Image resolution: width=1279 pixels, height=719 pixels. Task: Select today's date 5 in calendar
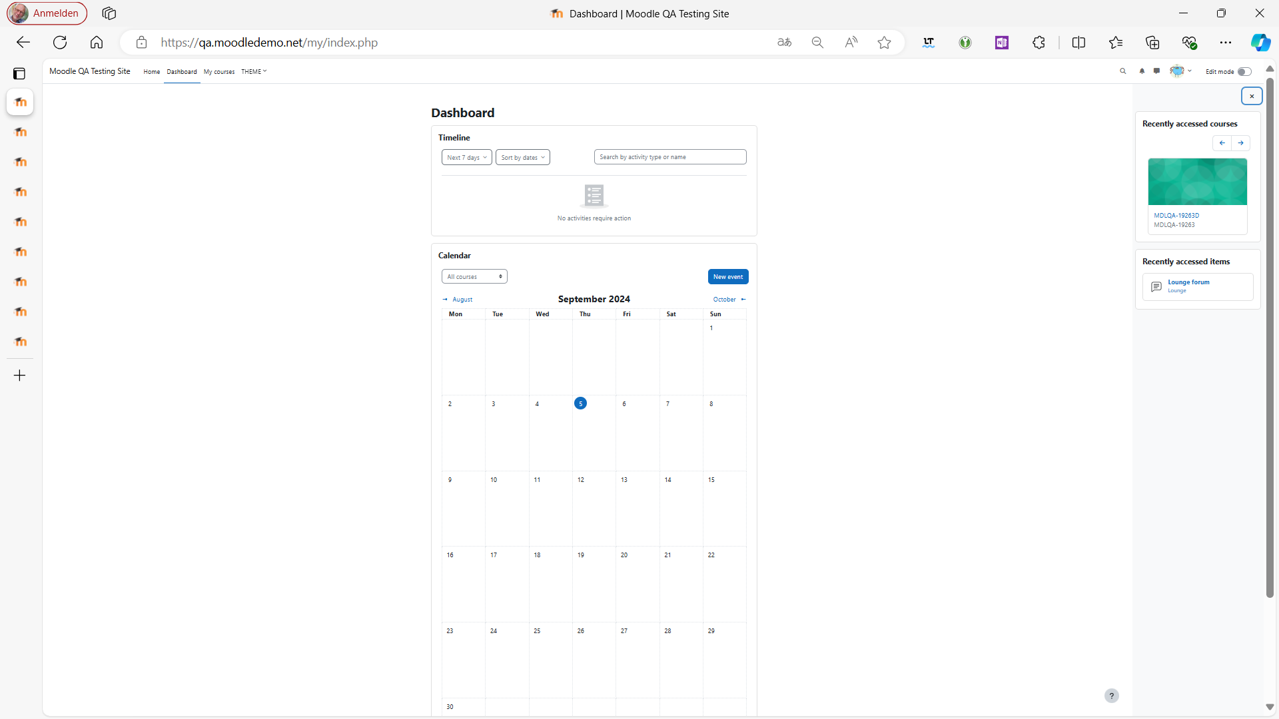(580, 403)
